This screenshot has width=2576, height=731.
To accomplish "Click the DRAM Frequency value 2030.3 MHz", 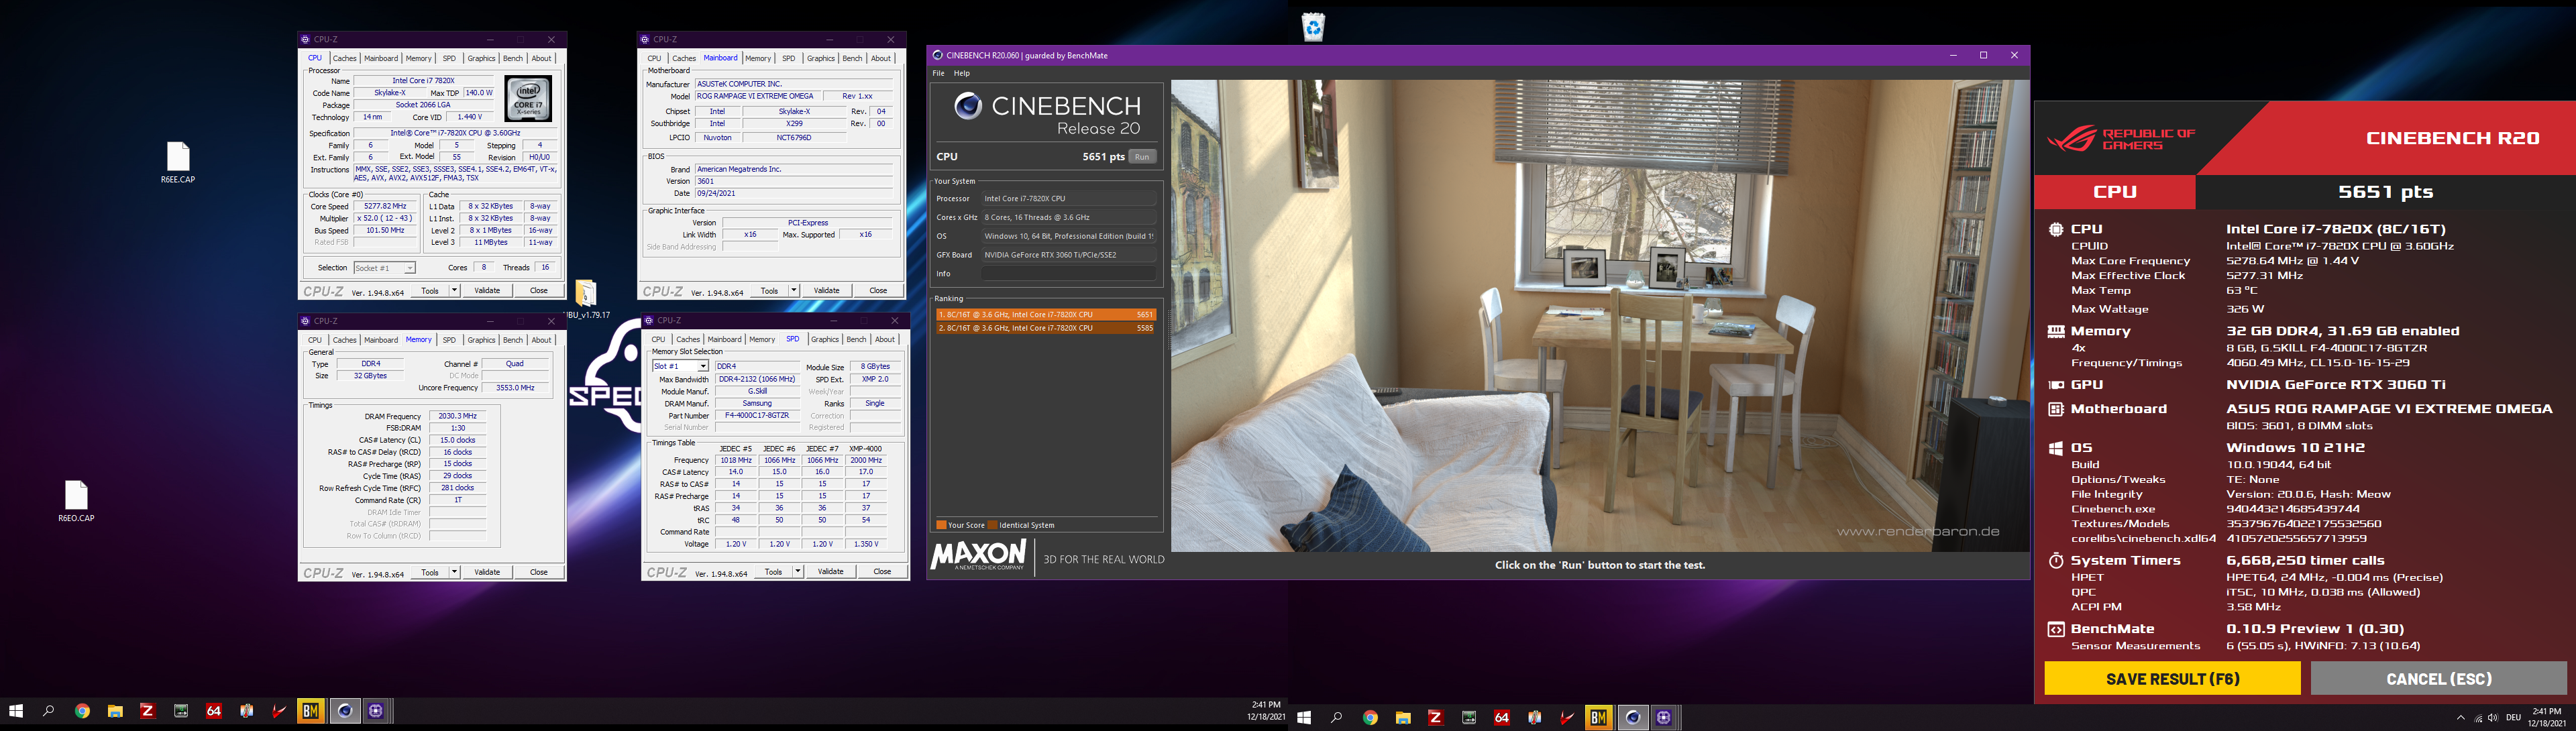I will [x=458, y=417].
